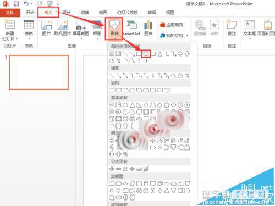
Task: Open 我的应用 my apps
Action: click(172, 35)
